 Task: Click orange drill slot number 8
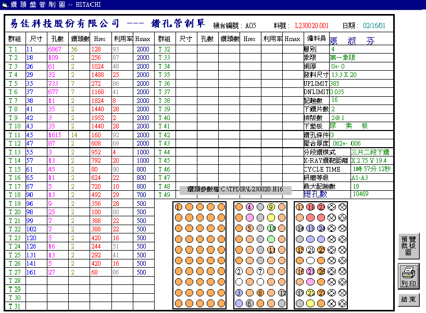[x=260, y=293]
